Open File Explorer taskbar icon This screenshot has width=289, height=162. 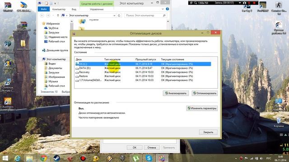[x=29, y=158]
